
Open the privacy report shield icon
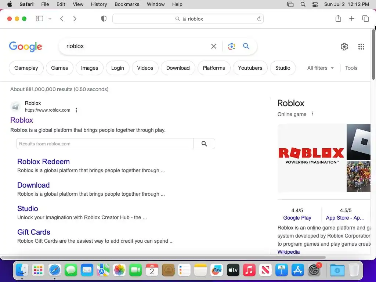(x=104, y=19)
